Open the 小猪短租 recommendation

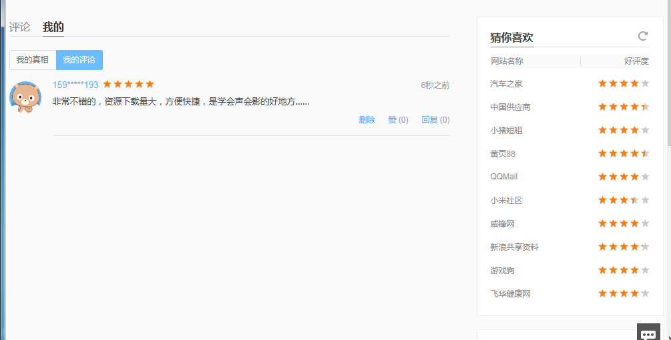point(506,131)
